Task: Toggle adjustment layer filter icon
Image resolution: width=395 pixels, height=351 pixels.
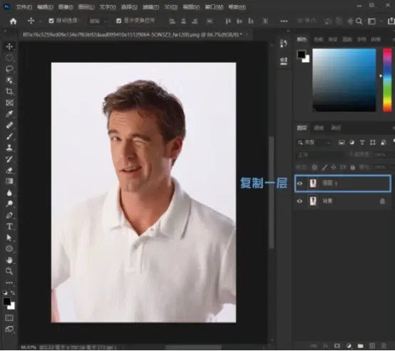Action: 352,143
